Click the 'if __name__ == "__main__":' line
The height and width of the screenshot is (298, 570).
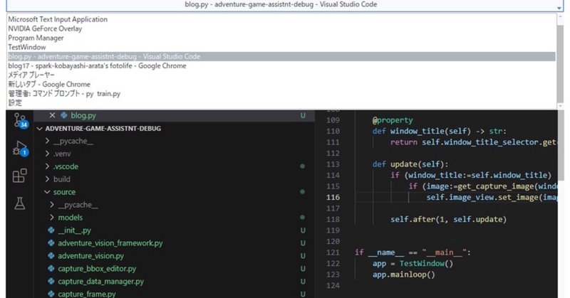click(413, 252)
